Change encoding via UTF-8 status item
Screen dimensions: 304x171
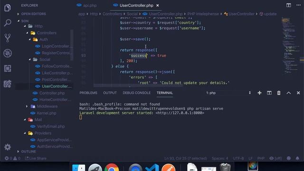(238, 158)
